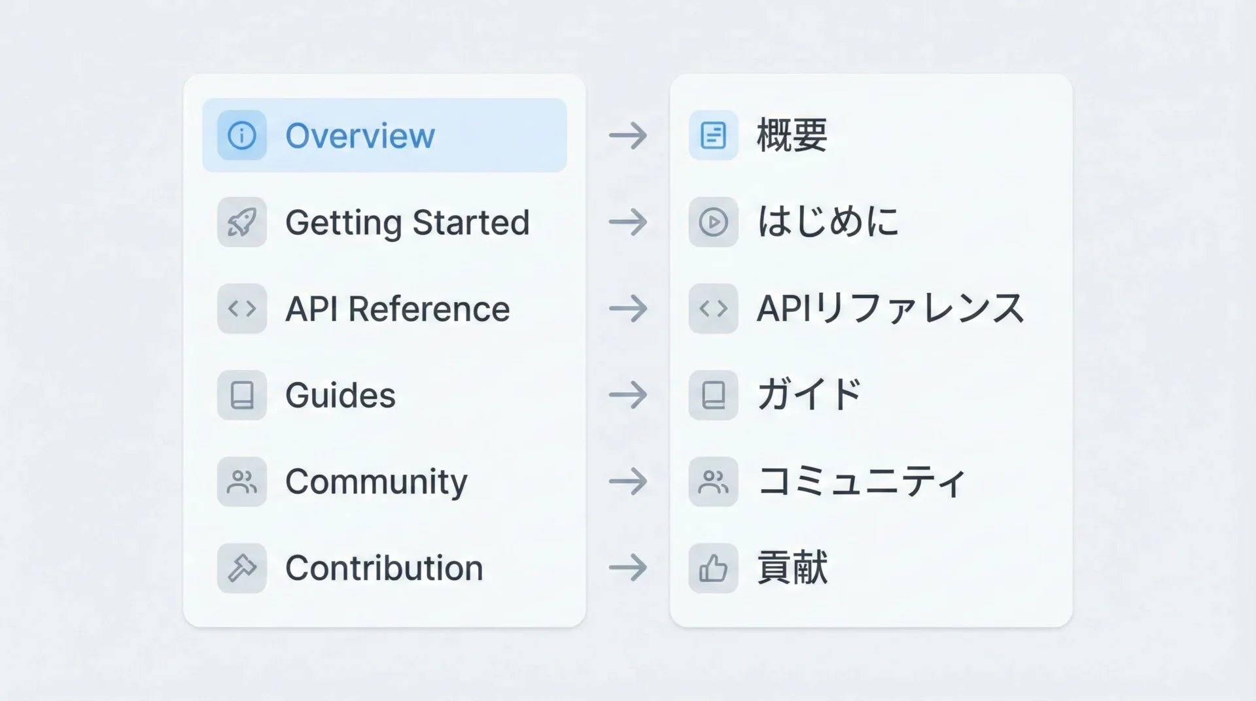Click the Getting Started rocket icon
1256x701 pixels.
[x=242, y=222]
